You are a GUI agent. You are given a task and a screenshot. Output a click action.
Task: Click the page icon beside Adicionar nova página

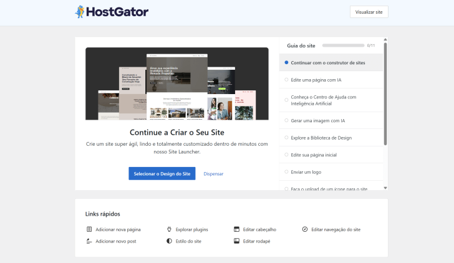point(89,229)
